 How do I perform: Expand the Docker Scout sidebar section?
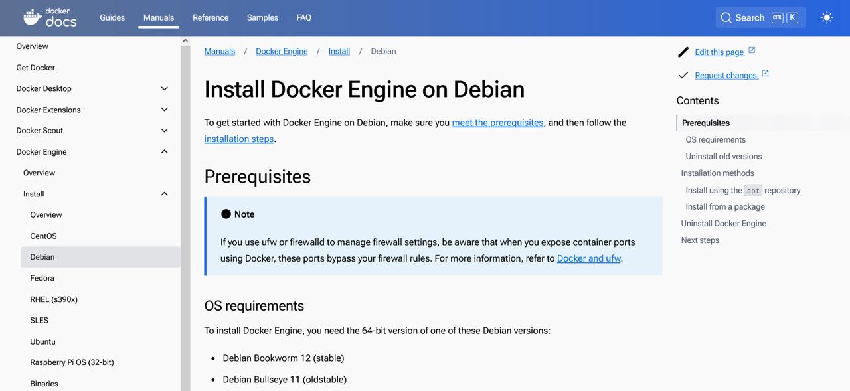(x=165, y=131)
